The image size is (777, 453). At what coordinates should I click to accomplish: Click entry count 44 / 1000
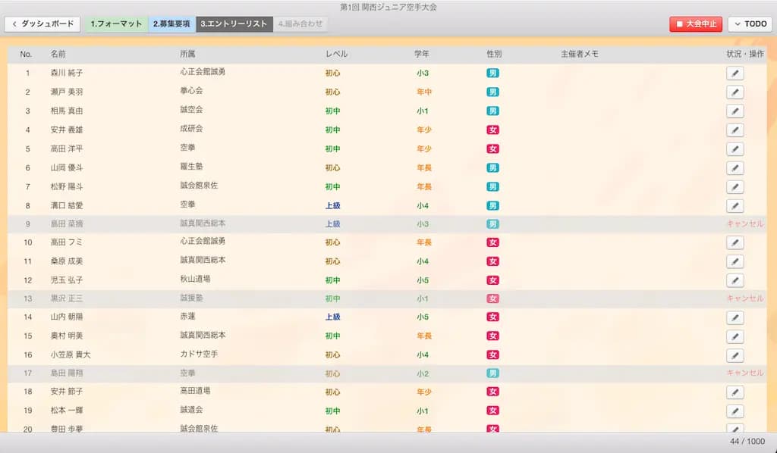747,441
